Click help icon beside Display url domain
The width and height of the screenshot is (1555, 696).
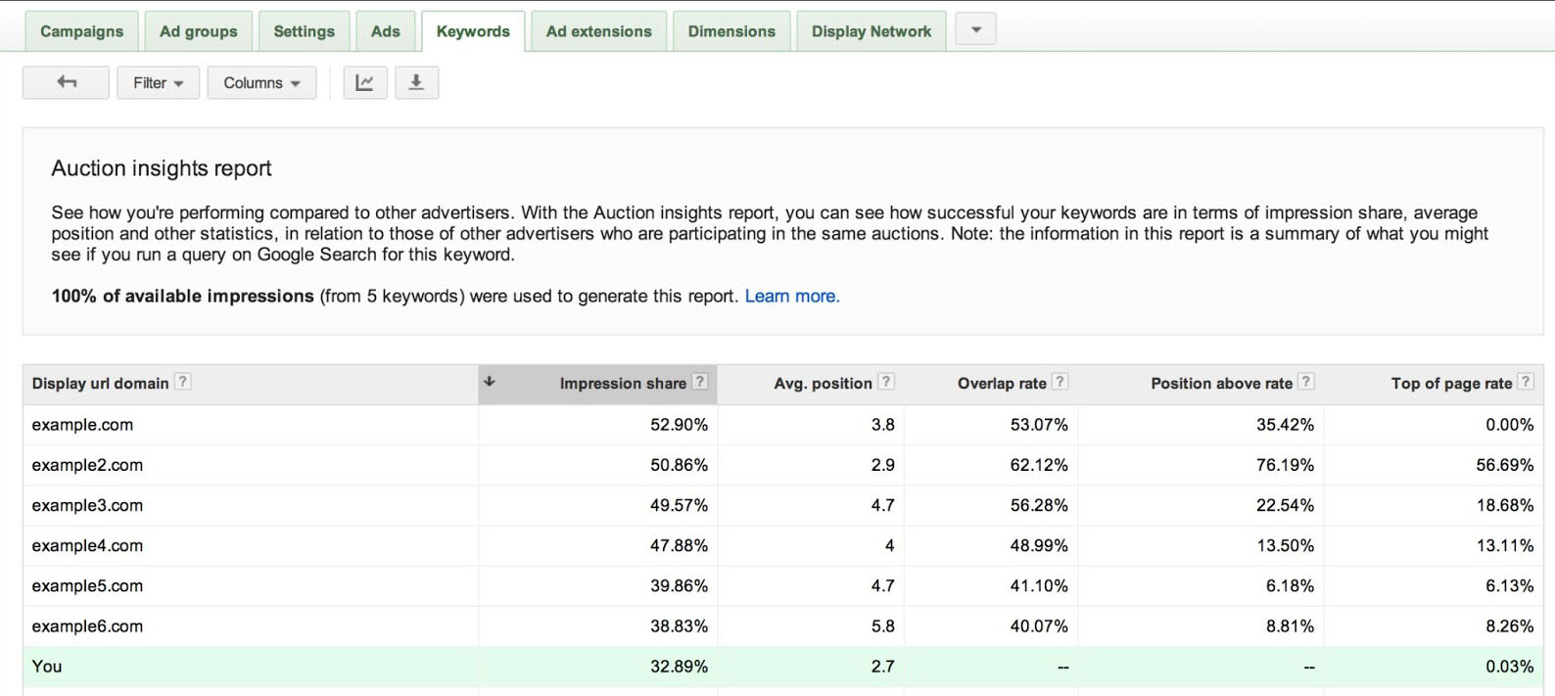click(x=183, y=383)
